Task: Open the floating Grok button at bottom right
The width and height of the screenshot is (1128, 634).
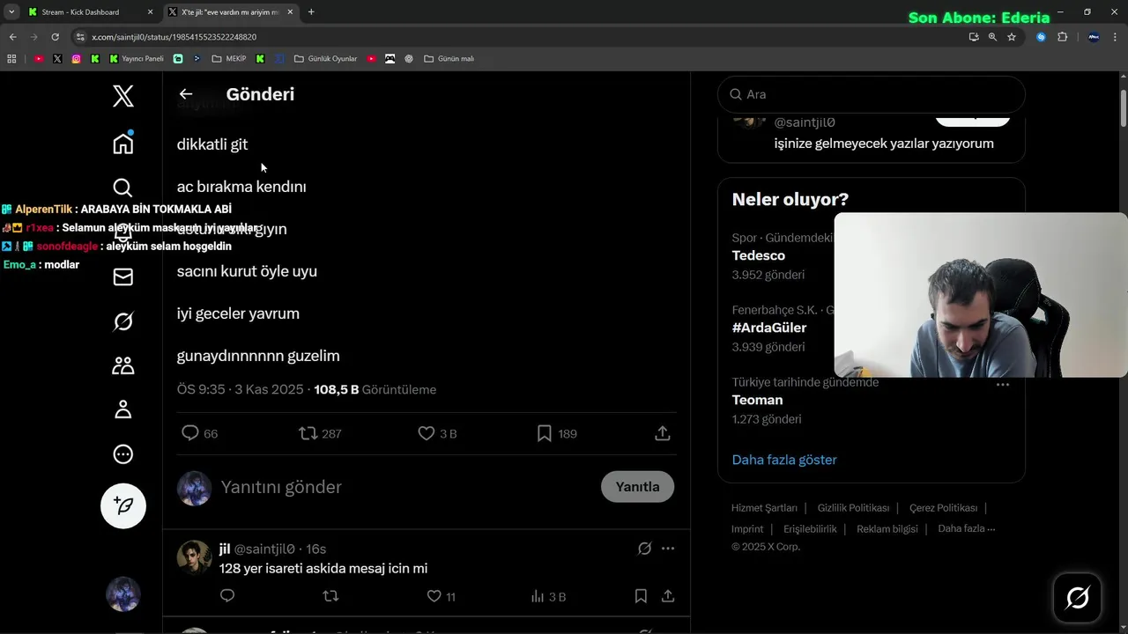Action: coord(1077,598)
